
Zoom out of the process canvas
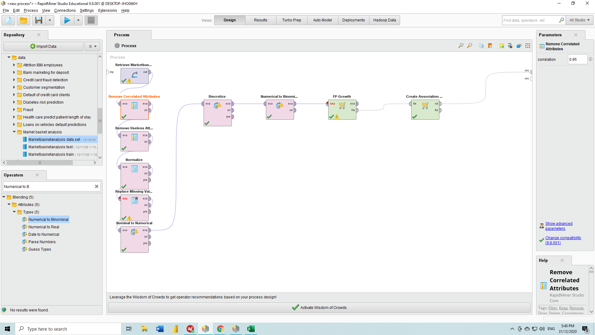pos(470,46)
